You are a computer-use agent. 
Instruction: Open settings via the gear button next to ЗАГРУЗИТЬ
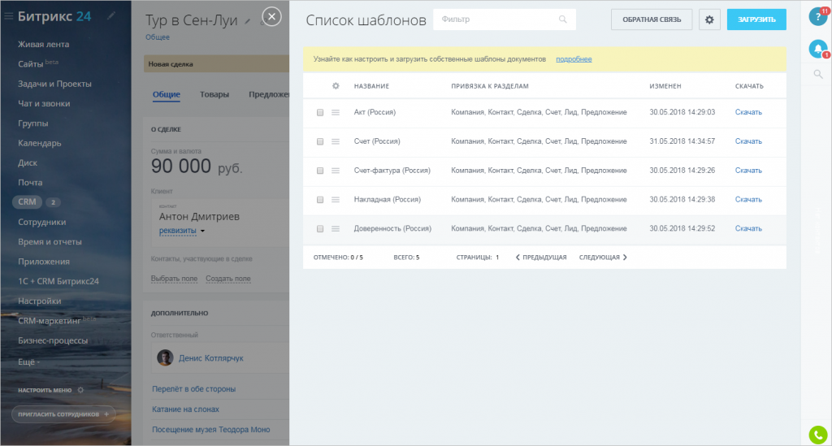coord(709,19)
